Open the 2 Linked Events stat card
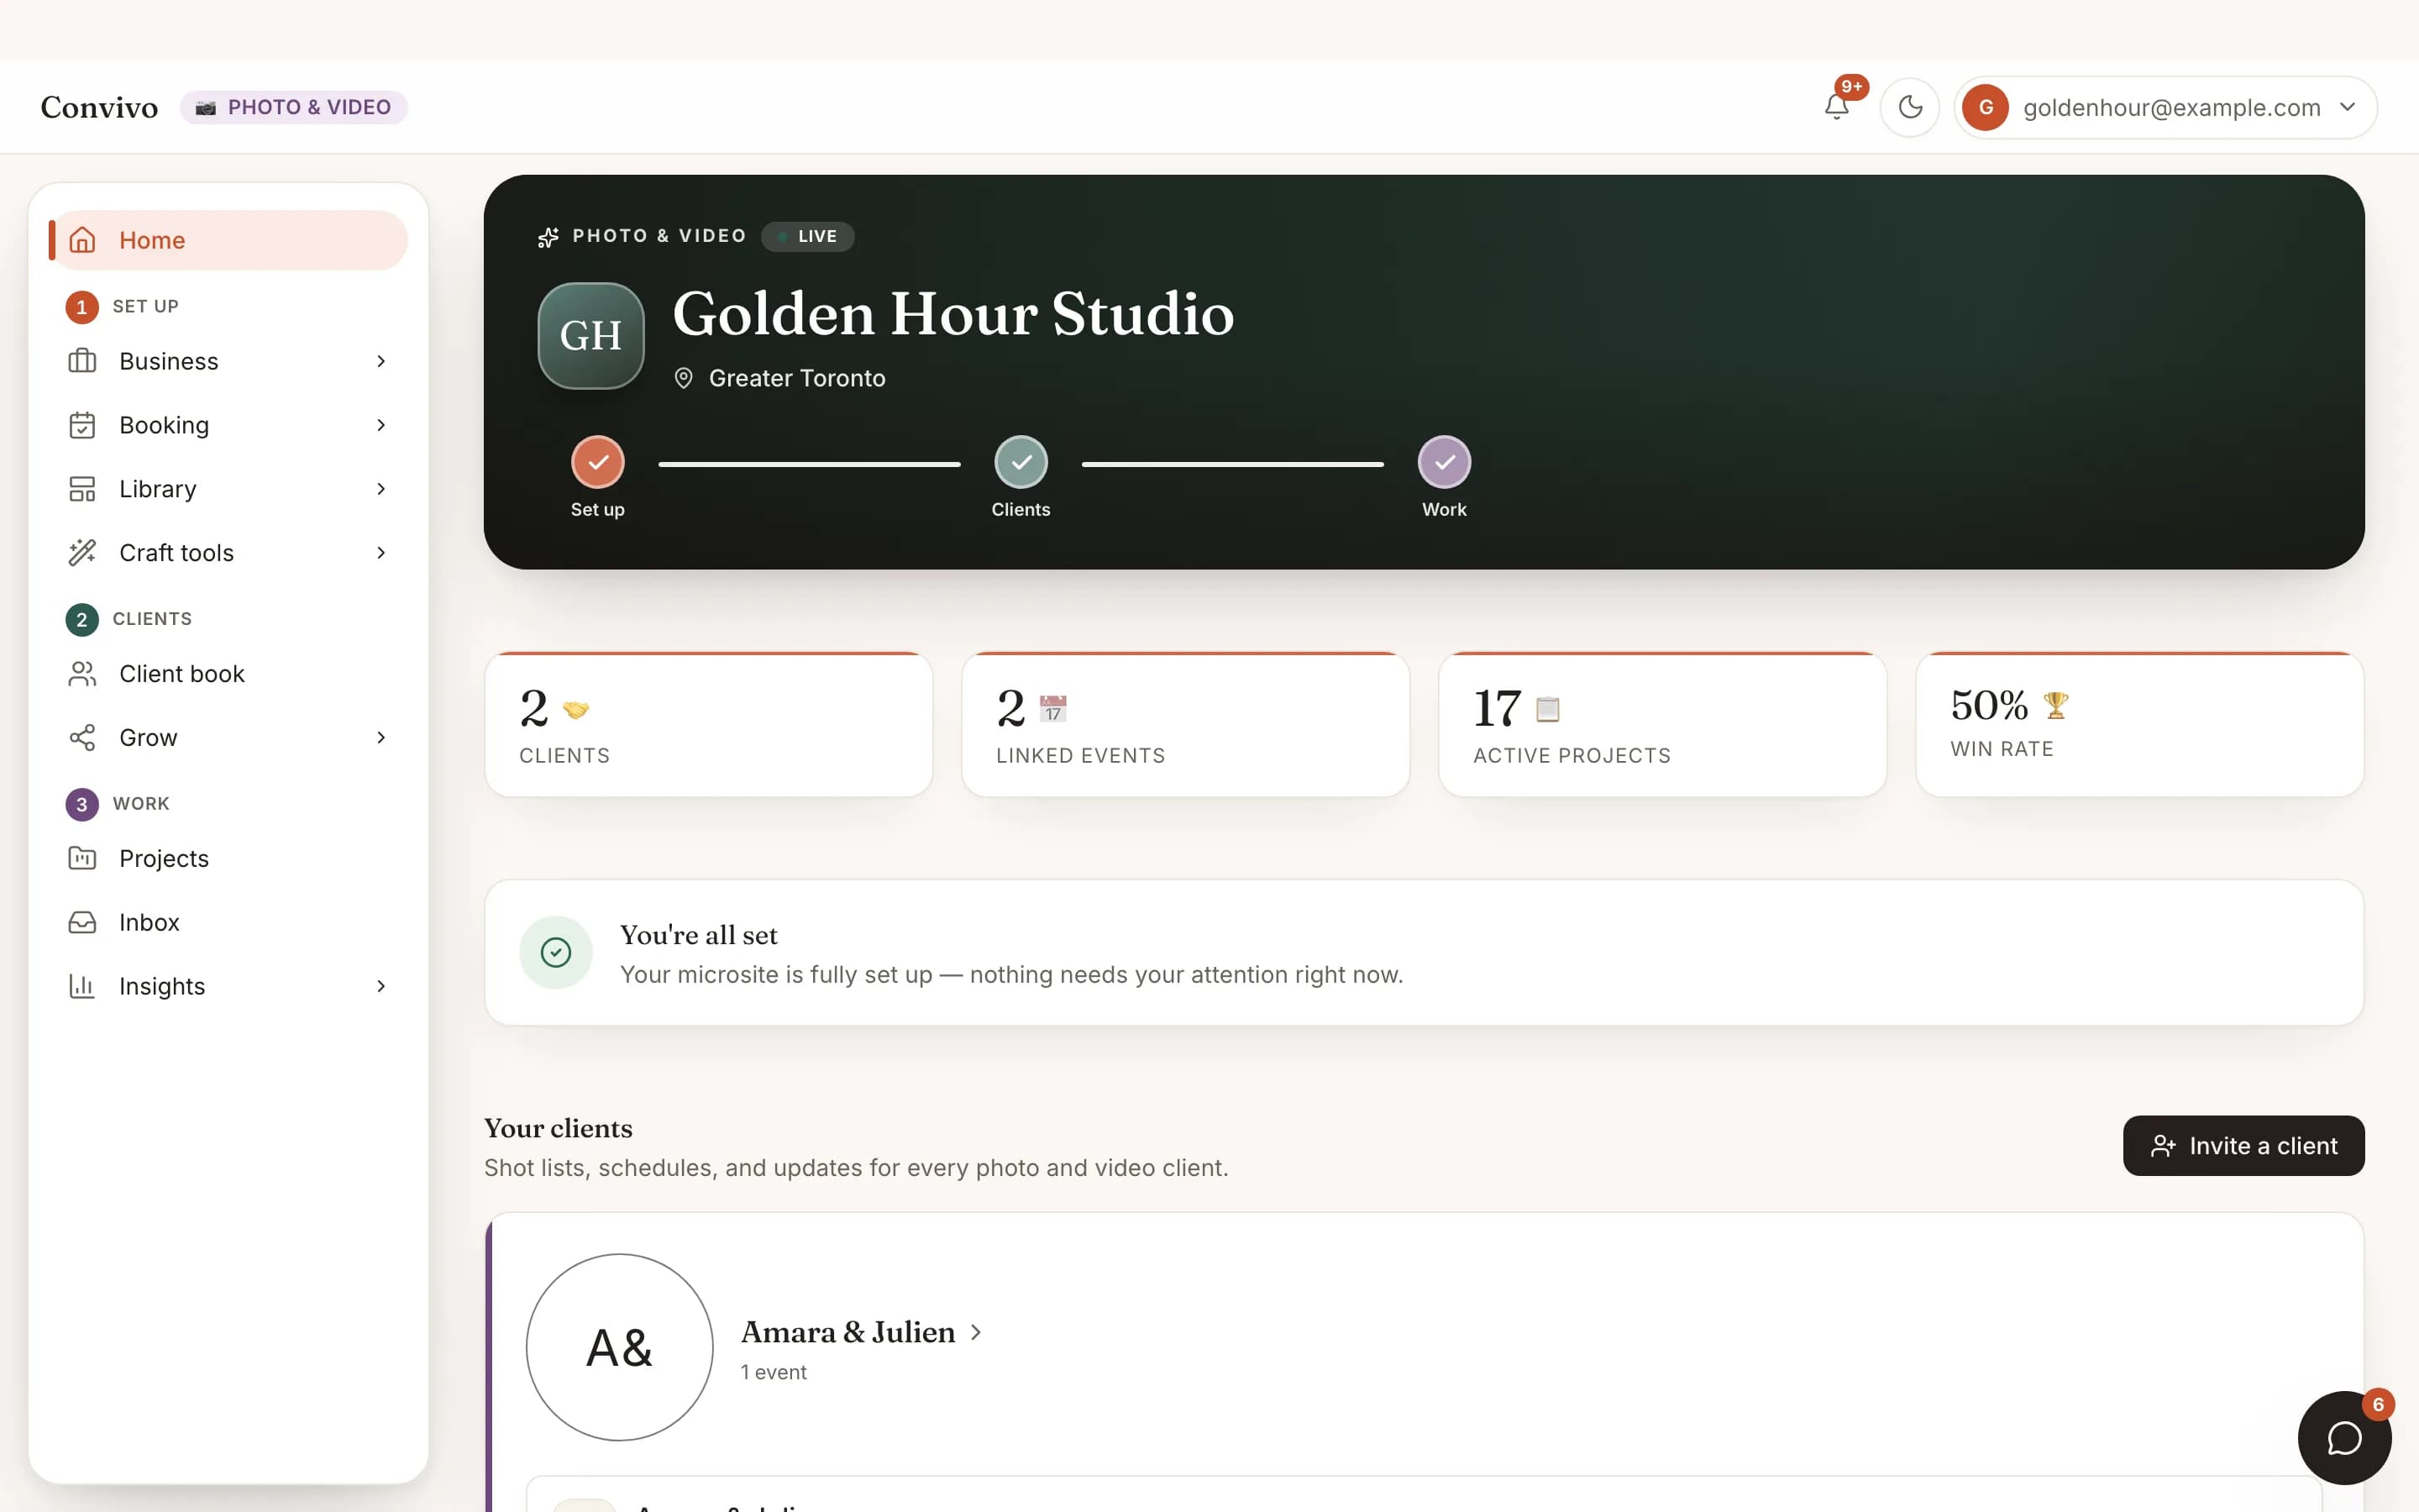Image resolution: width=2419 pixels, height=1512 pixels. 1185,725
